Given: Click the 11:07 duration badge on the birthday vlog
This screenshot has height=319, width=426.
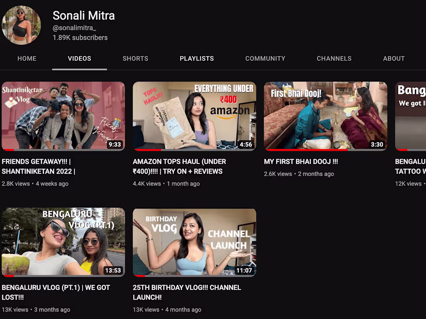Looking at the screenshot, I should (x=244, y=271).
